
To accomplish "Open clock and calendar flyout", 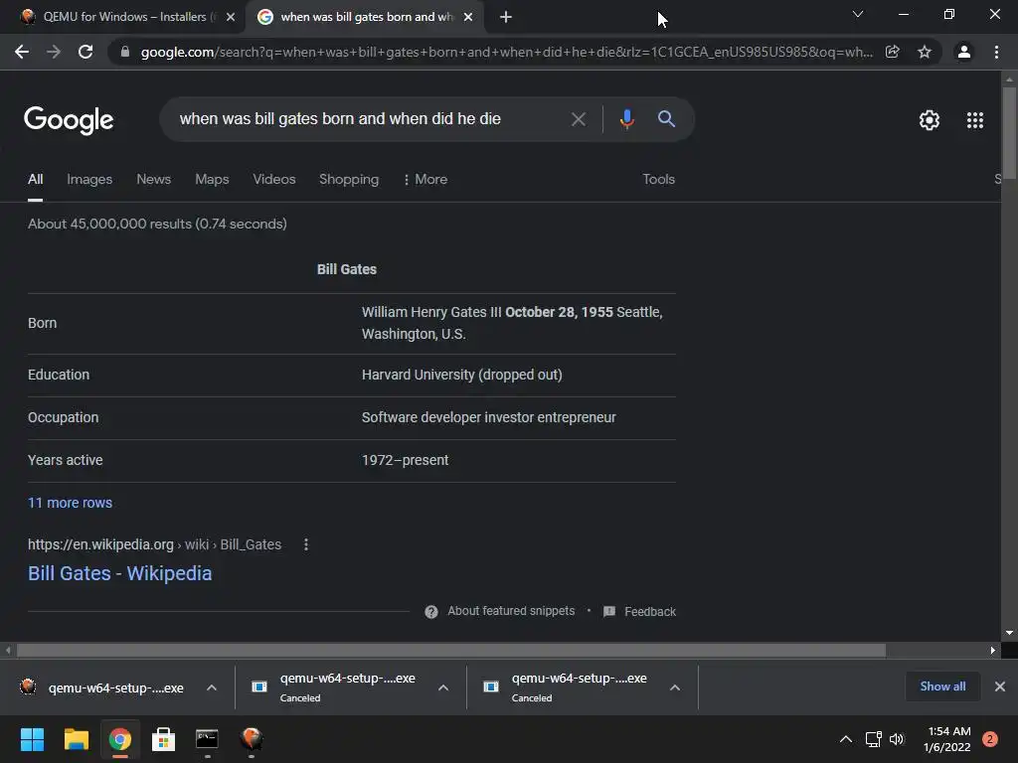I will (946, 739).
